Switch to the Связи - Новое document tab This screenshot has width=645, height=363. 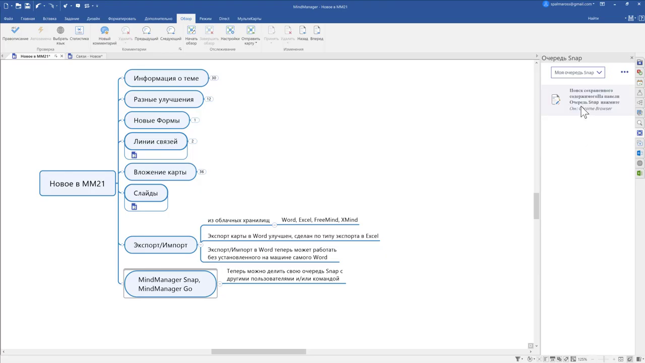[89, 56]
